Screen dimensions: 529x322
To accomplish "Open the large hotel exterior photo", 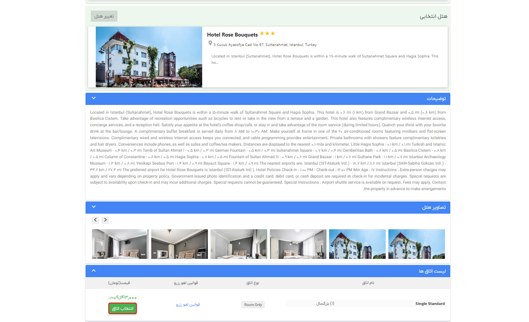I will coord(149,57).
